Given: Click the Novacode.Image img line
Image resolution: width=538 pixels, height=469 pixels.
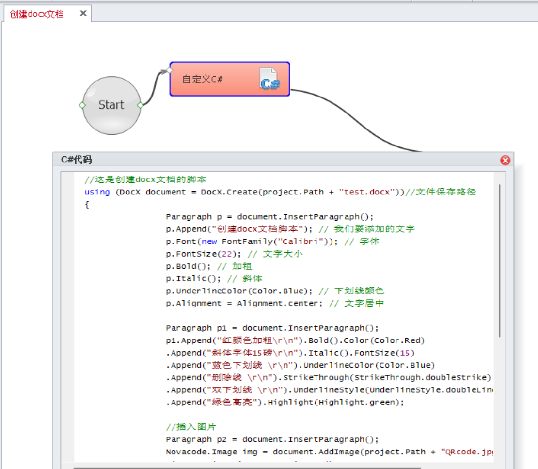Looking at the screenshot, I should [330, 452].
